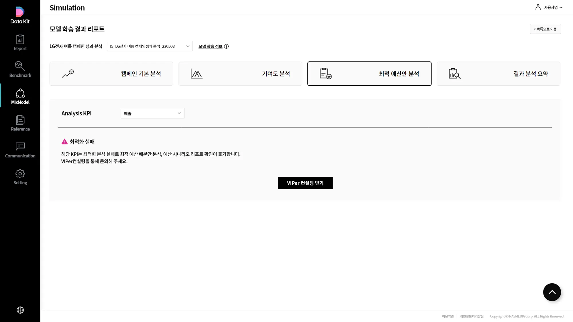Open the Reference sidebar section
The width and height of the screenshot is (573, 322).
click(x=20, y=123)
